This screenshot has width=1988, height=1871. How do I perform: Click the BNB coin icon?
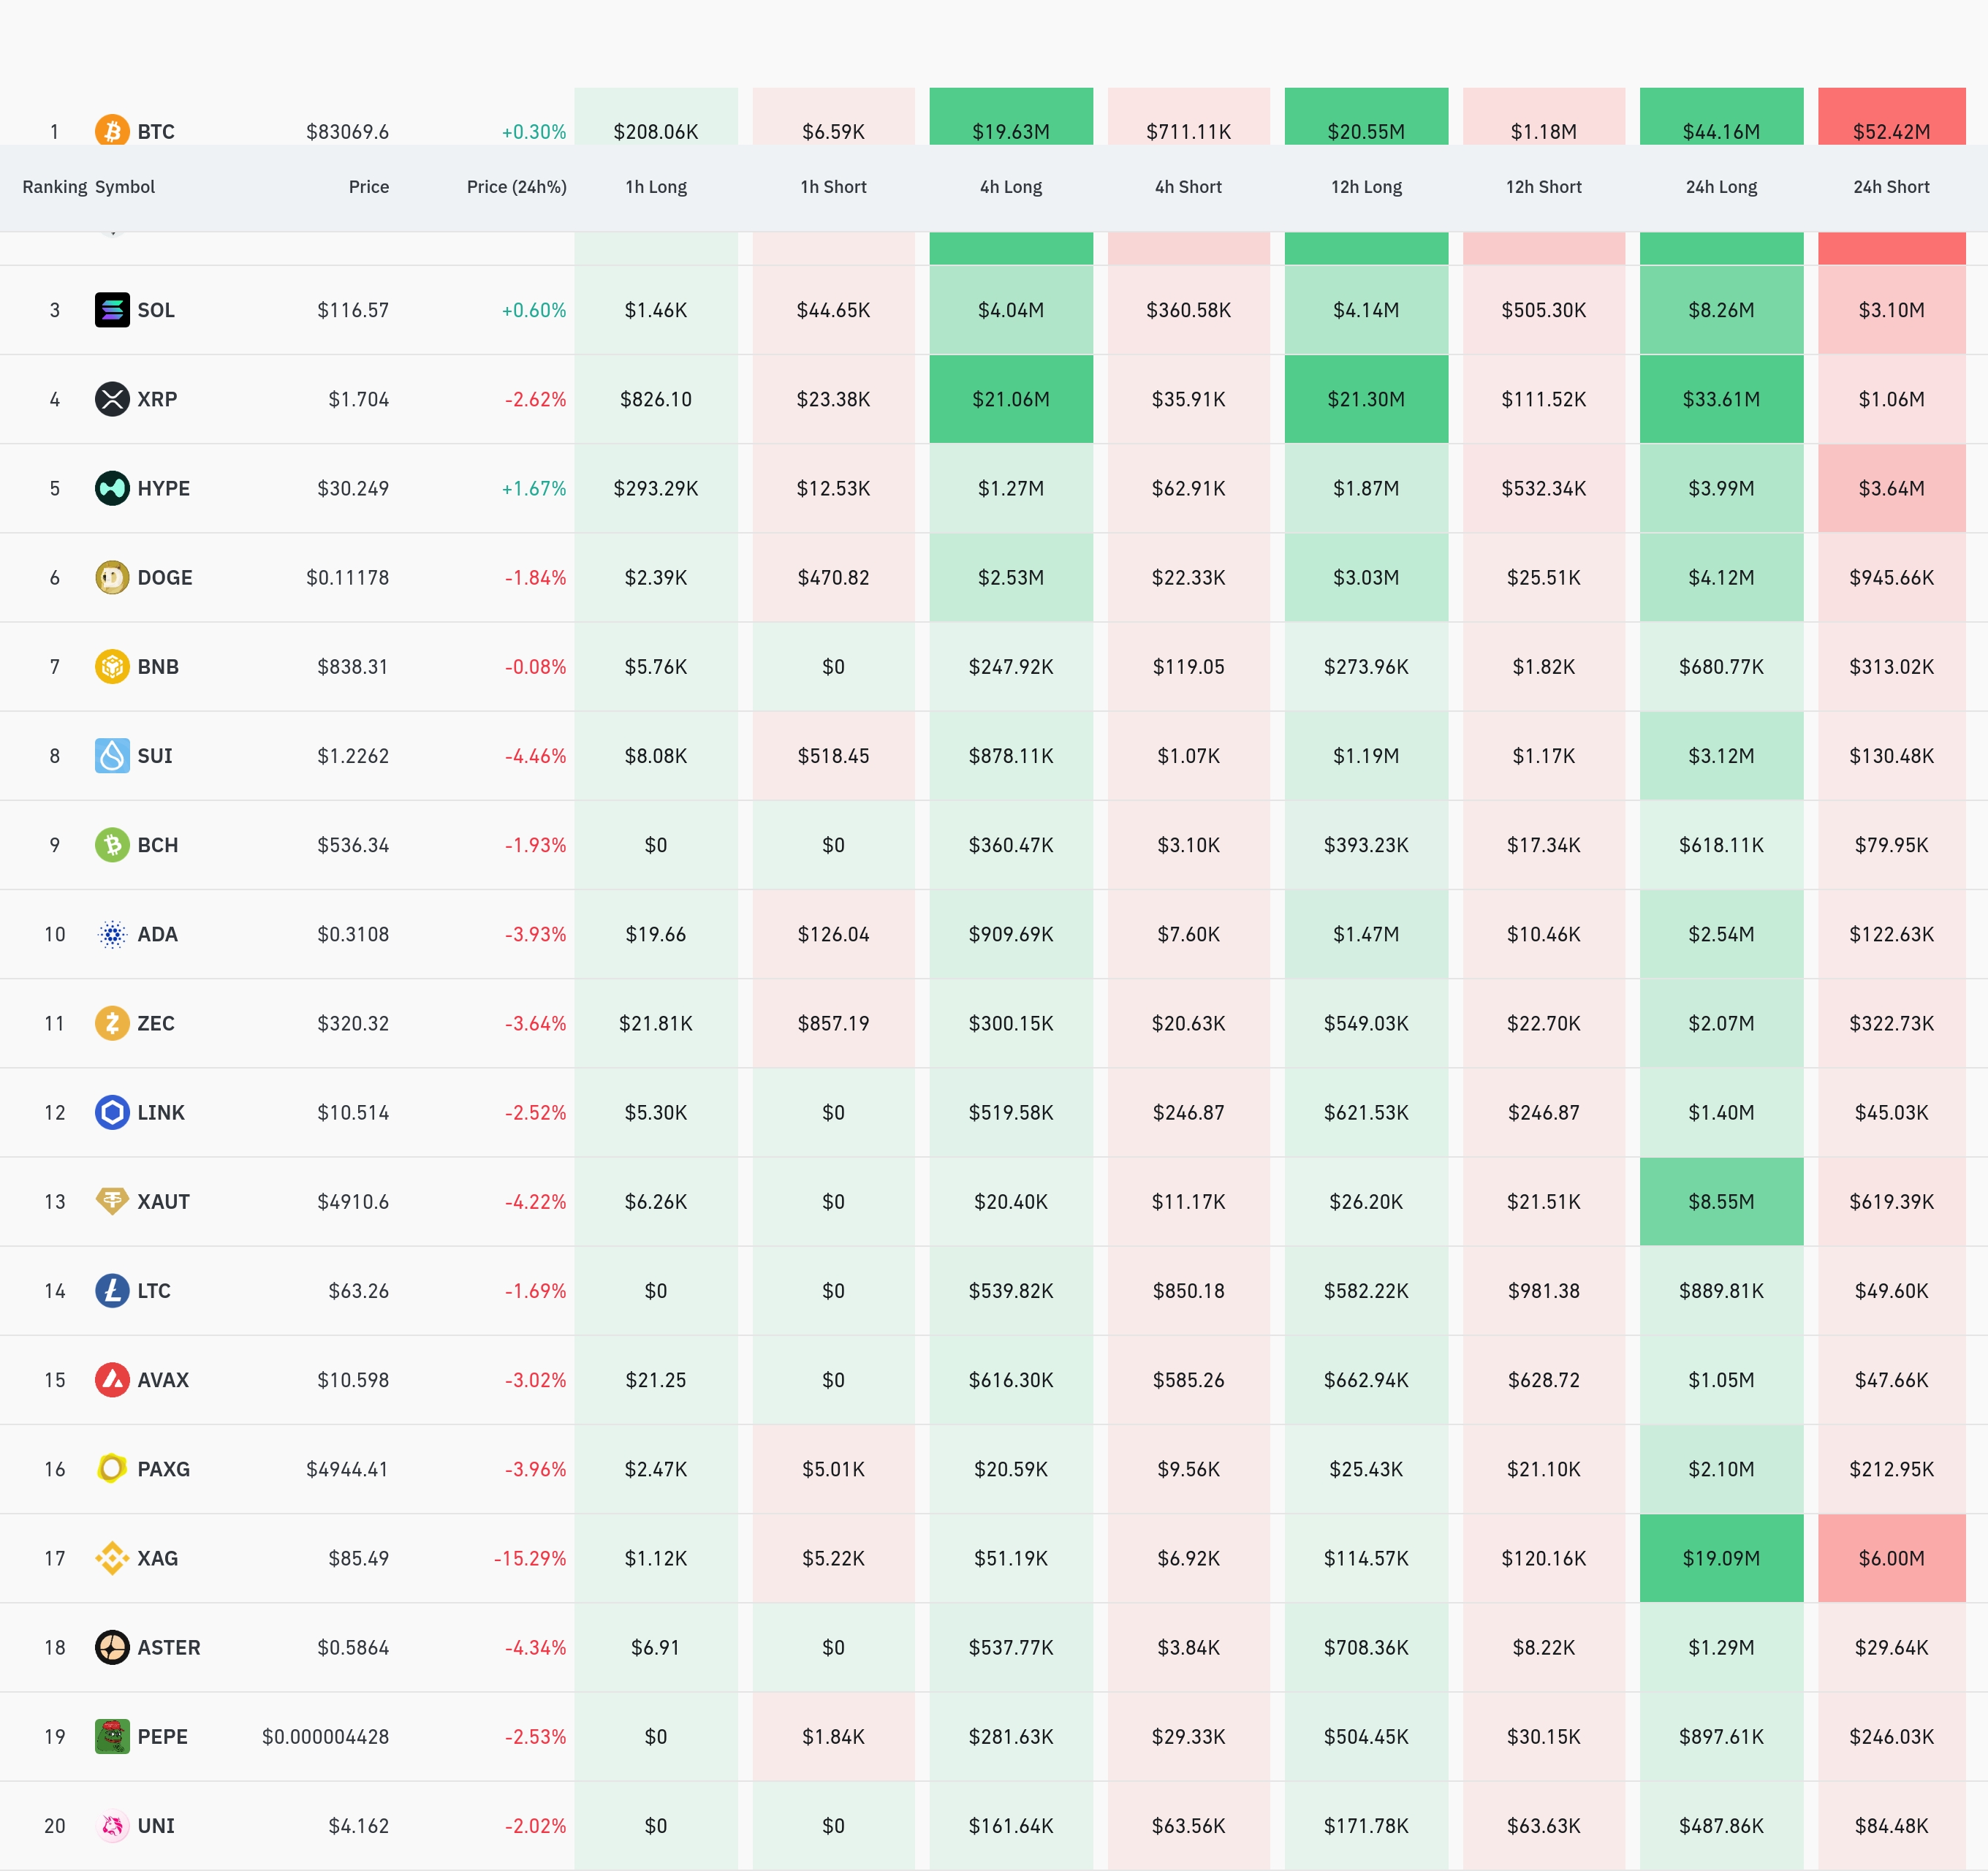point(112,666)
